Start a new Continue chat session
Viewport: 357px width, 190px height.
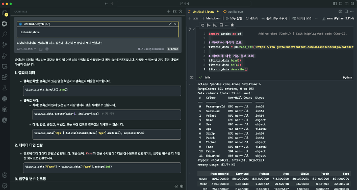tap(168, 11)
